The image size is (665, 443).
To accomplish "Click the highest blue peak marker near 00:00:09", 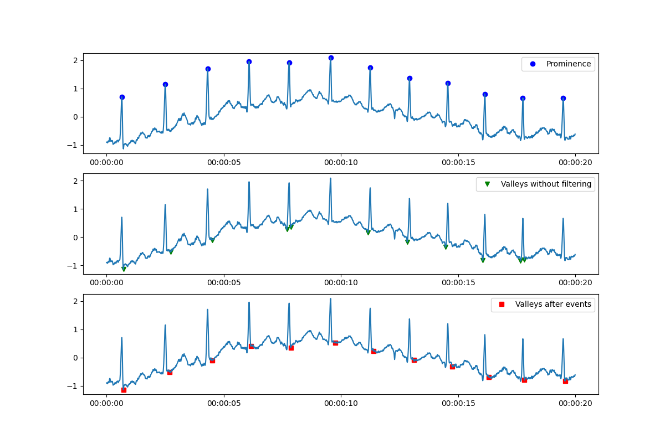I will 331,57.
